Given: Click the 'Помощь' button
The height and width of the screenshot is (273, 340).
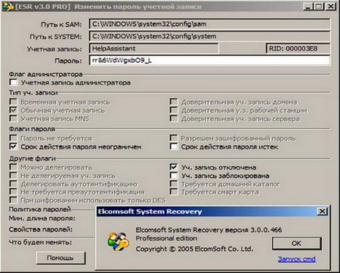Looking at the screenshot, I should pyautogui.click(x=60, y=258).
